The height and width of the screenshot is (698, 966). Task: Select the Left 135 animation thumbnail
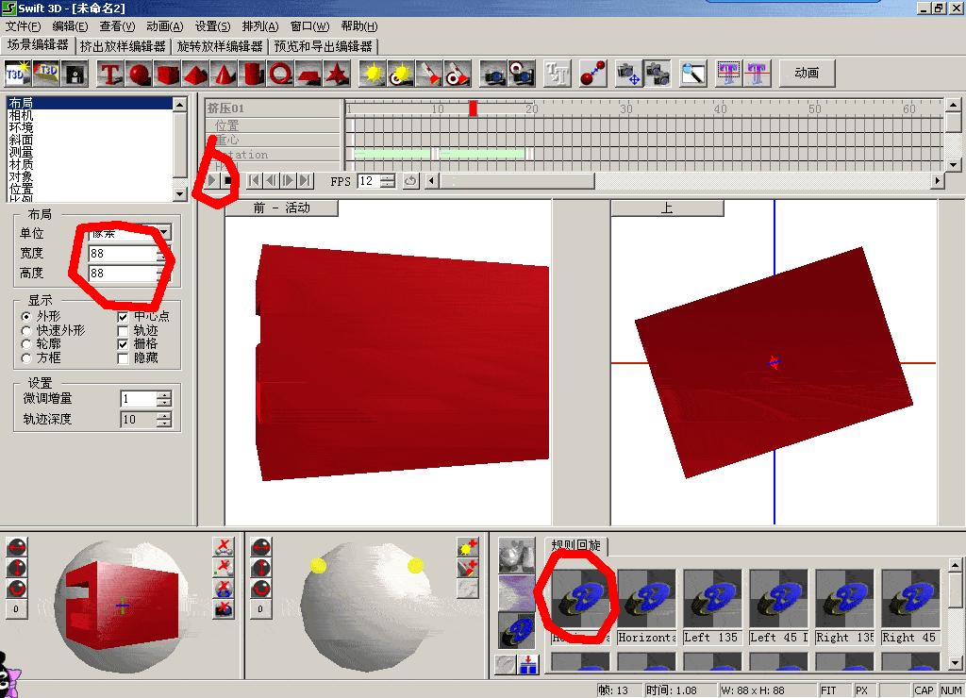712,607
